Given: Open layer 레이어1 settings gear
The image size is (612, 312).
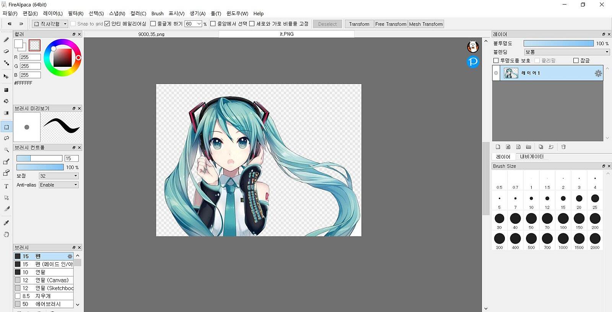Looking at the screenshot, I should point(598,73).
